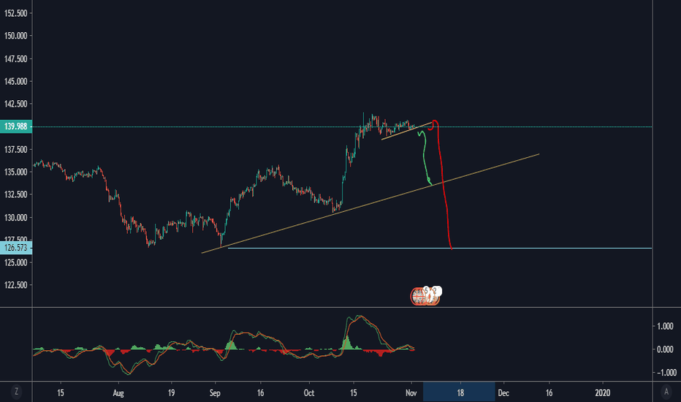681x402 pixels.
Task: Select the 139.988 current price label
Action: [16, 126]
